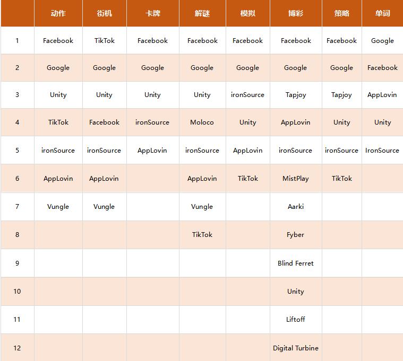Image resolution: width=403 pixels, height=361 pixels.
Task: Click TikTok in the 街机 column
Action: pyautogui.click(x=104, y=41)
